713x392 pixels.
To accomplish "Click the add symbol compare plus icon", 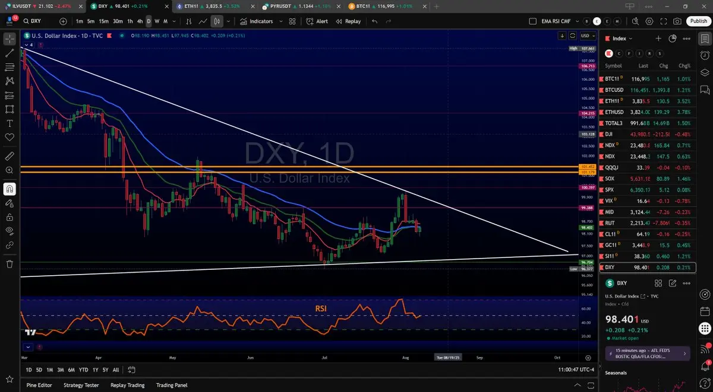I will (63, 21).
